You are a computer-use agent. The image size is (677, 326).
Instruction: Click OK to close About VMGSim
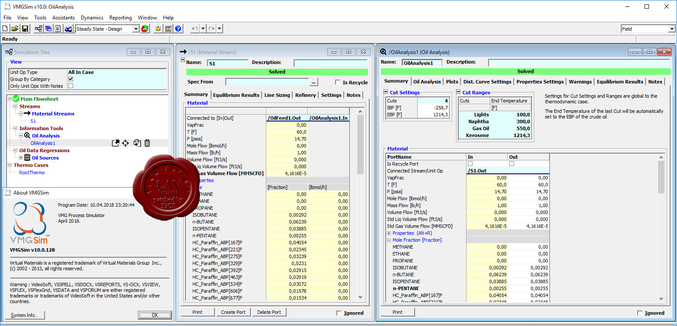pos(155,315)
